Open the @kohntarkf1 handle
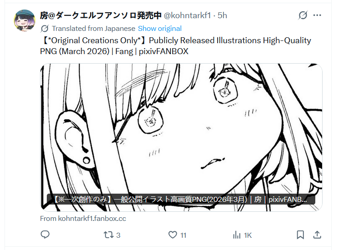The image size is (338, 250). 187,15
